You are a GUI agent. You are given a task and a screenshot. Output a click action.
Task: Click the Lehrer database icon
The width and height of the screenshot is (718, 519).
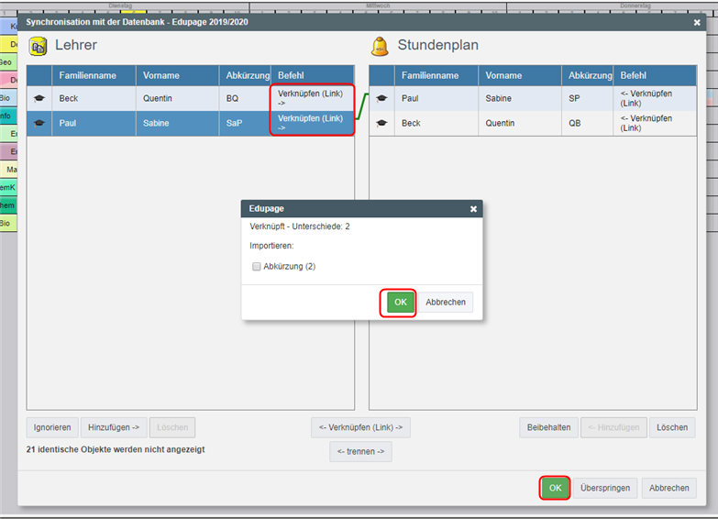38,46
